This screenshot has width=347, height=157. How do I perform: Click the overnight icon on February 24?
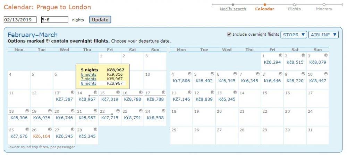click(163, 111)
